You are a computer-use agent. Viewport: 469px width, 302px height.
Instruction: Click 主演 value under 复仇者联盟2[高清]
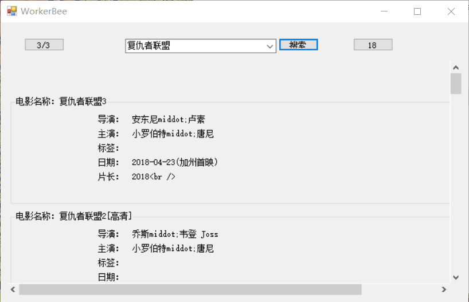pos(173,248)
